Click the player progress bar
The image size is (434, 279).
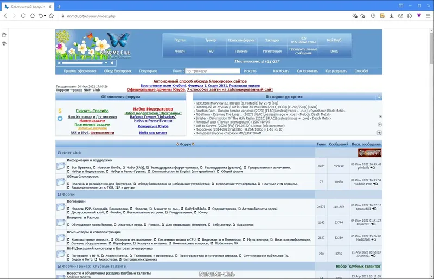click(x=82, y=63)
